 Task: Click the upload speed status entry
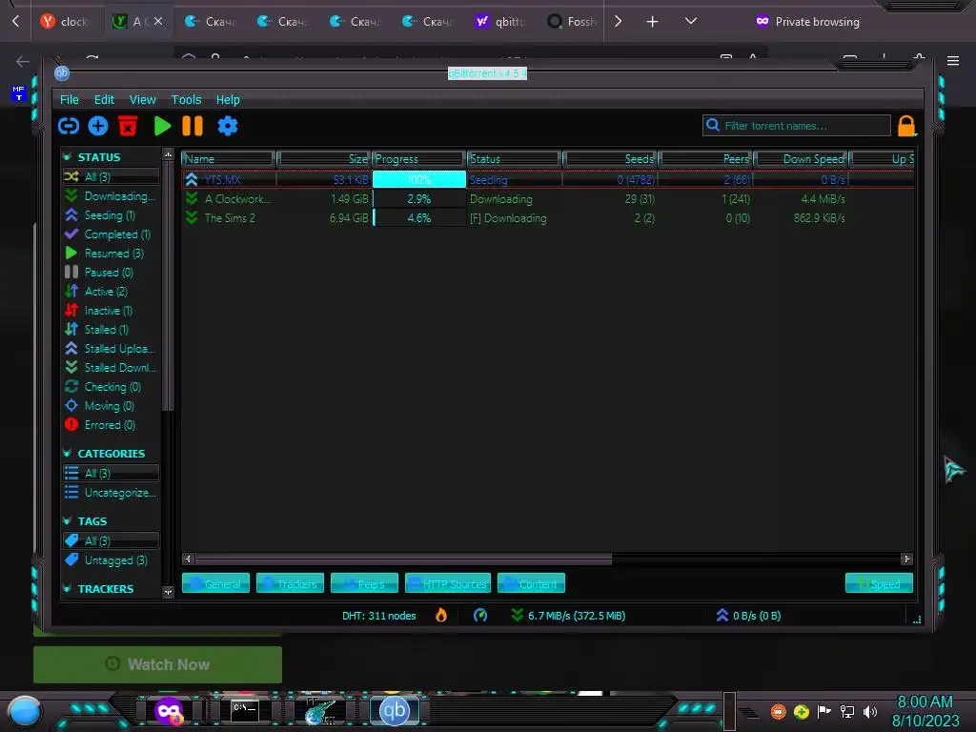click(749, 616)
